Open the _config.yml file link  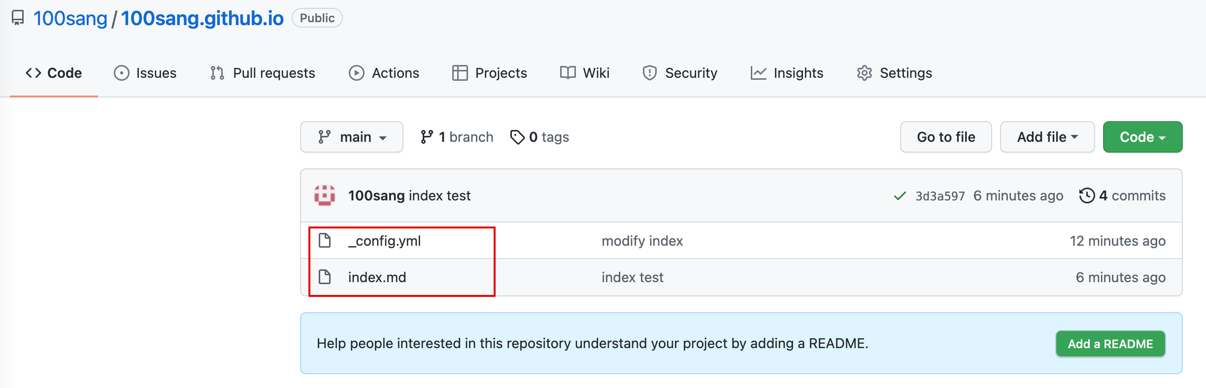click(x=384, y=241)
